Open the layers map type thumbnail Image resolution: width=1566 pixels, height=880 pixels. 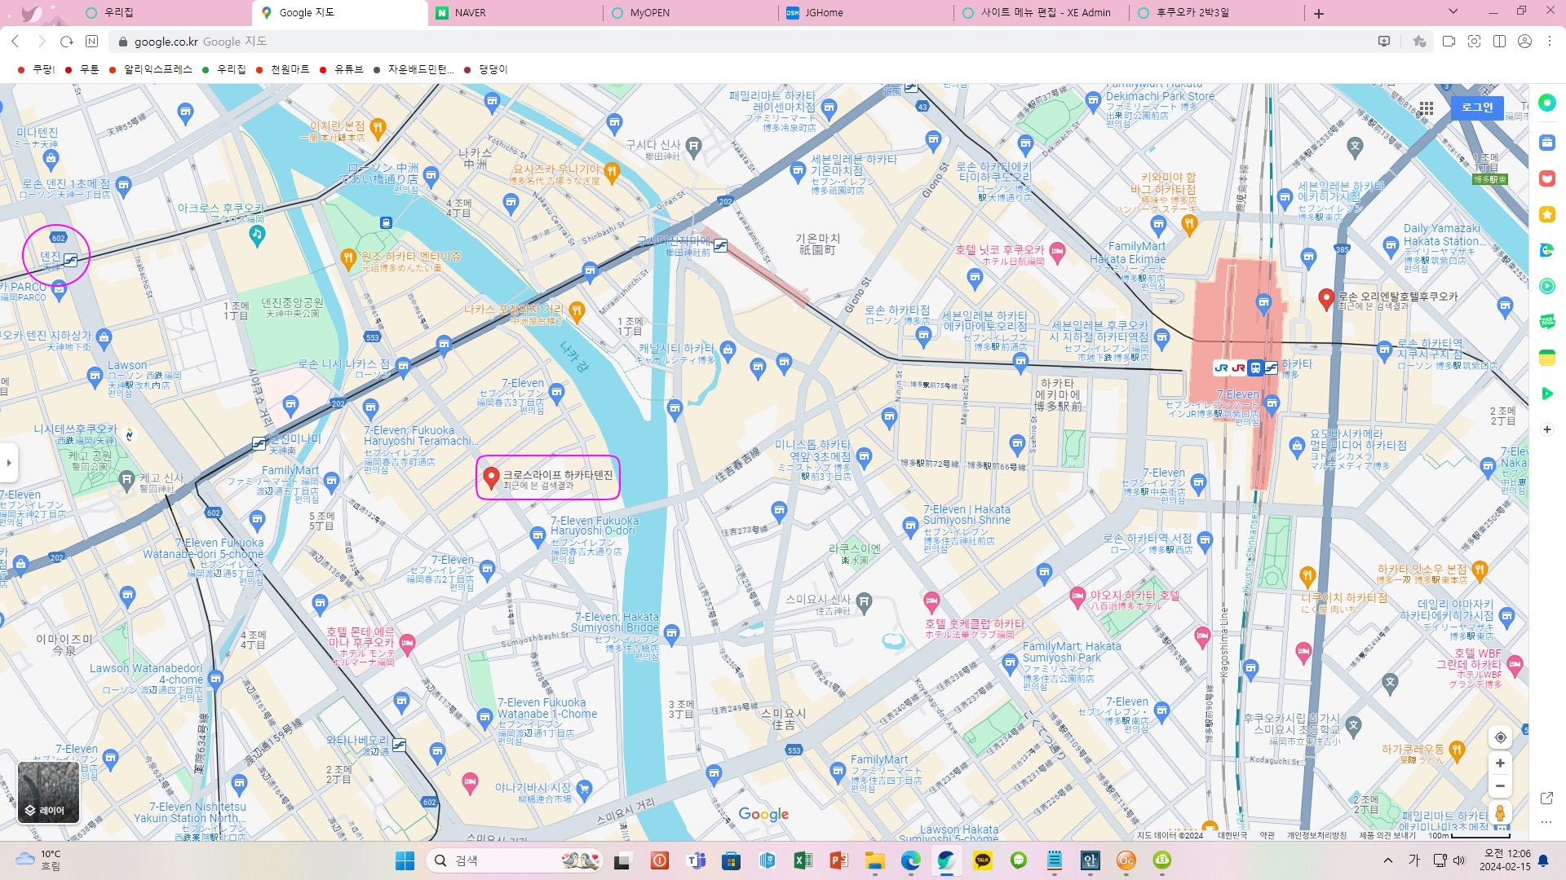pos(49,792)
